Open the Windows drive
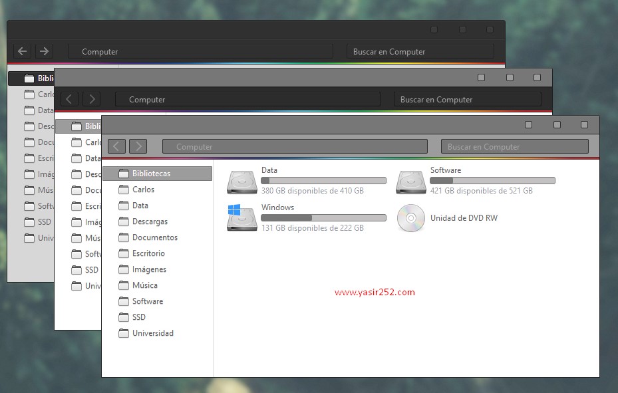 pyautogui.click(x=277, y=207)
